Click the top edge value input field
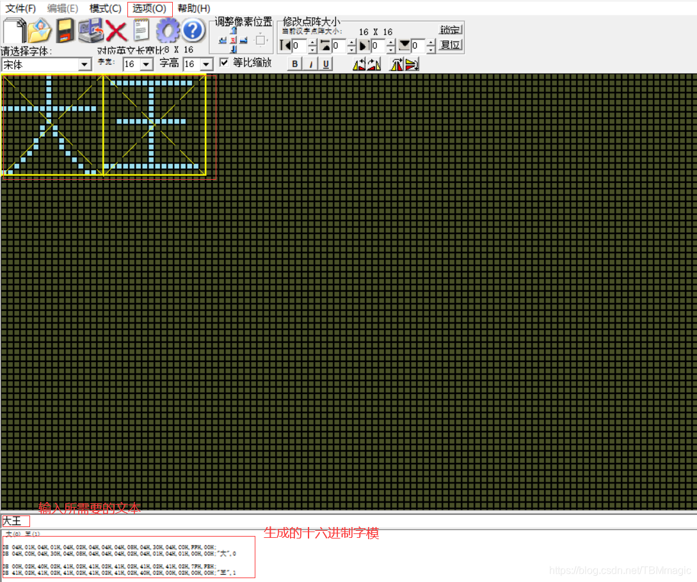This screenshot has height=582, width=697. point(340,46)
